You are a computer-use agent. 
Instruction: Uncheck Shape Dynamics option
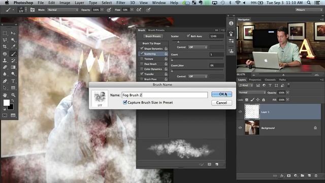click(x=142, y=48)
